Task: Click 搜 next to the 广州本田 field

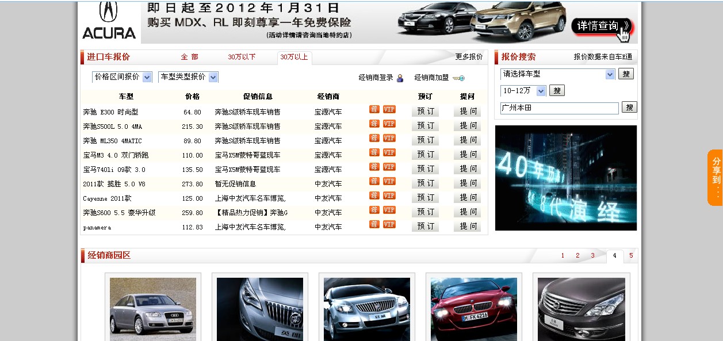Action: pyautogui.click(x=629, y=107)
